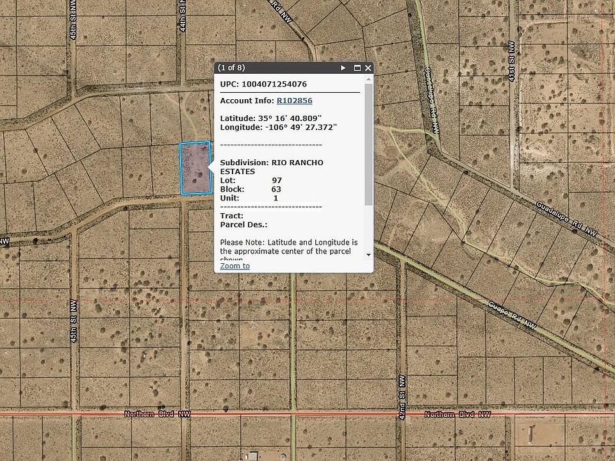Close the parcel info popup
The height and width of the screenshot is (461, 615).
tap(368, 68)
